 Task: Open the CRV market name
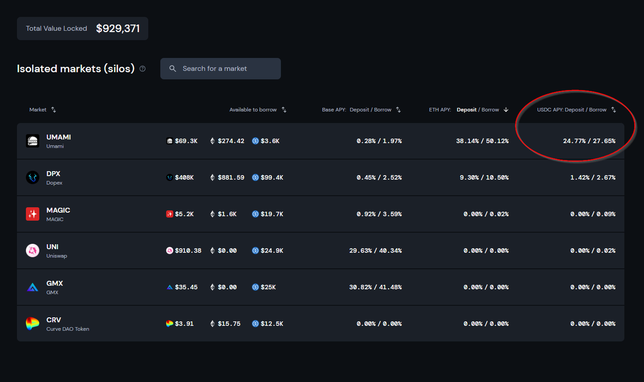tap(54, 319)
